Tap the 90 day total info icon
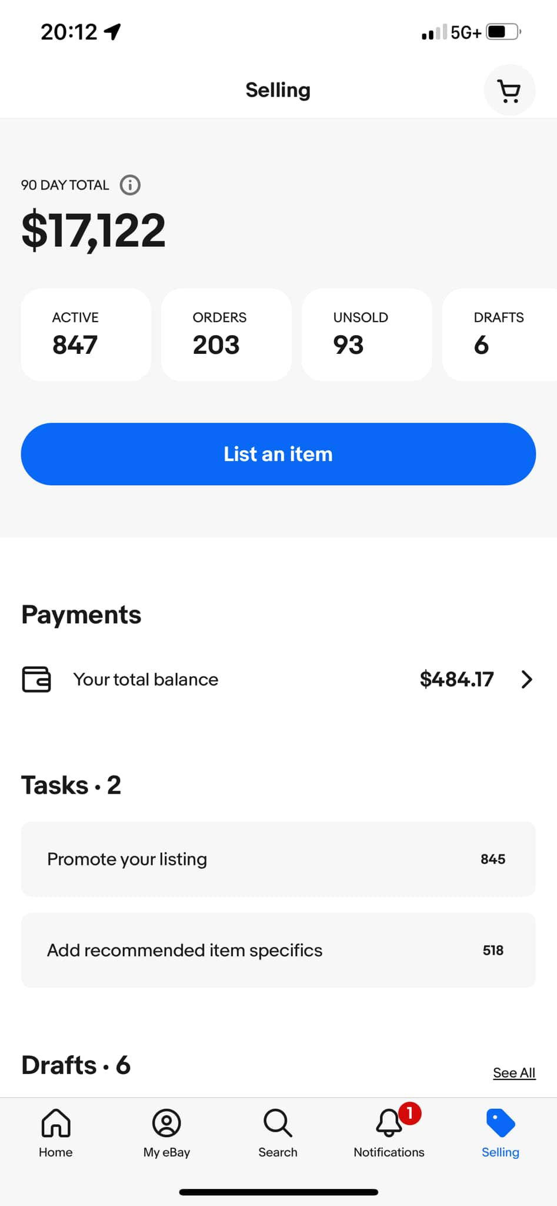Image resolution: width=557 pixels, height=1206 pixels. pos(130,185)
